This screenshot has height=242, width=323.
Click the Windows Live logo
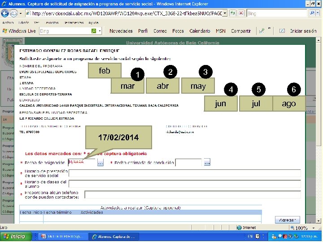click(x=19, y=31)
